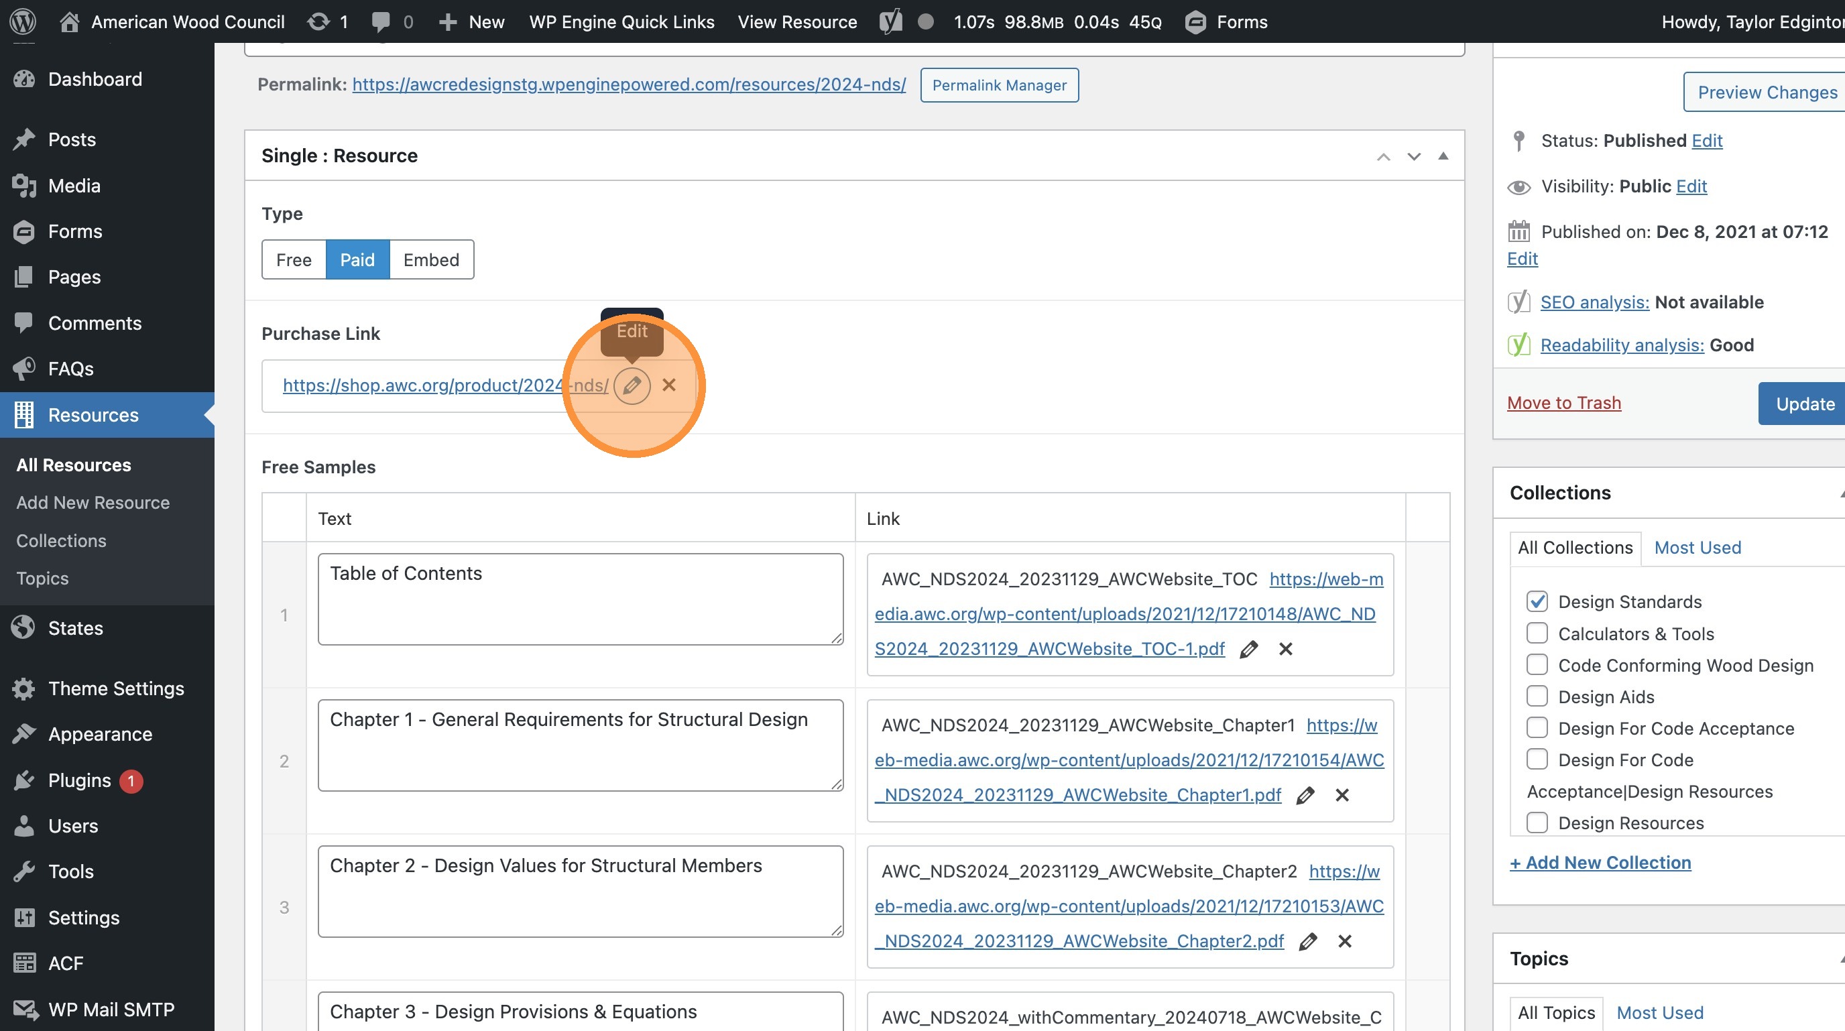1845x1031 pixels.
Task: Open the Permalink Manager
Action: [999, 85]
